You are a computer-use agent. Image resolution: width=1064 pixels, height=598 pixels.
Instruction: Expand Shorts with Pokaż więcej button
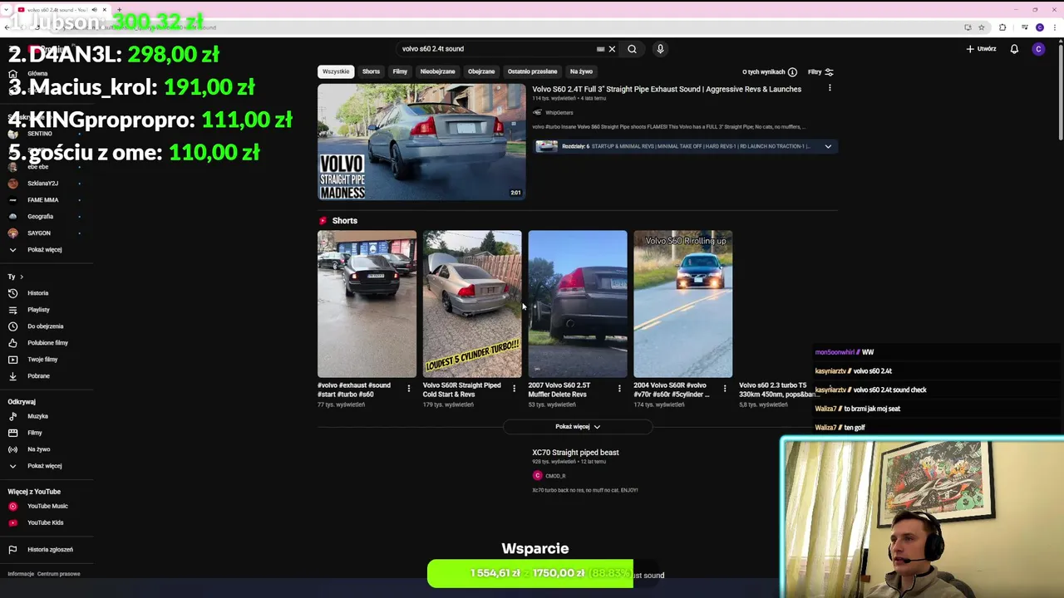coord(578,427)
